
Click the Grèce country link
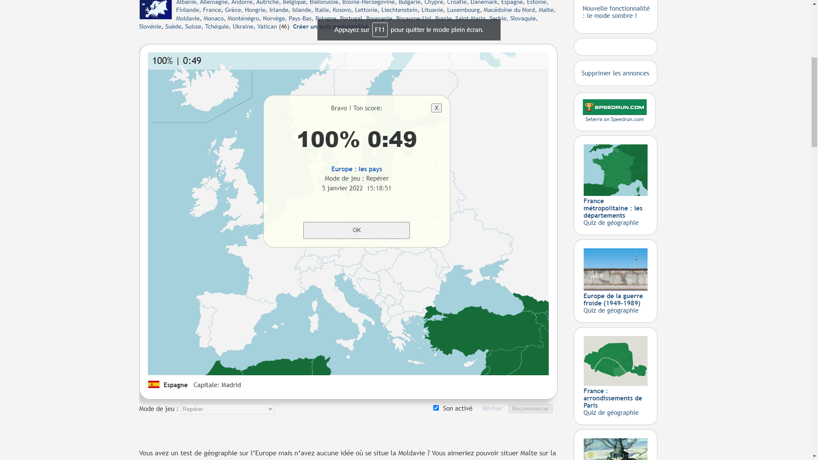pos(233,10)
